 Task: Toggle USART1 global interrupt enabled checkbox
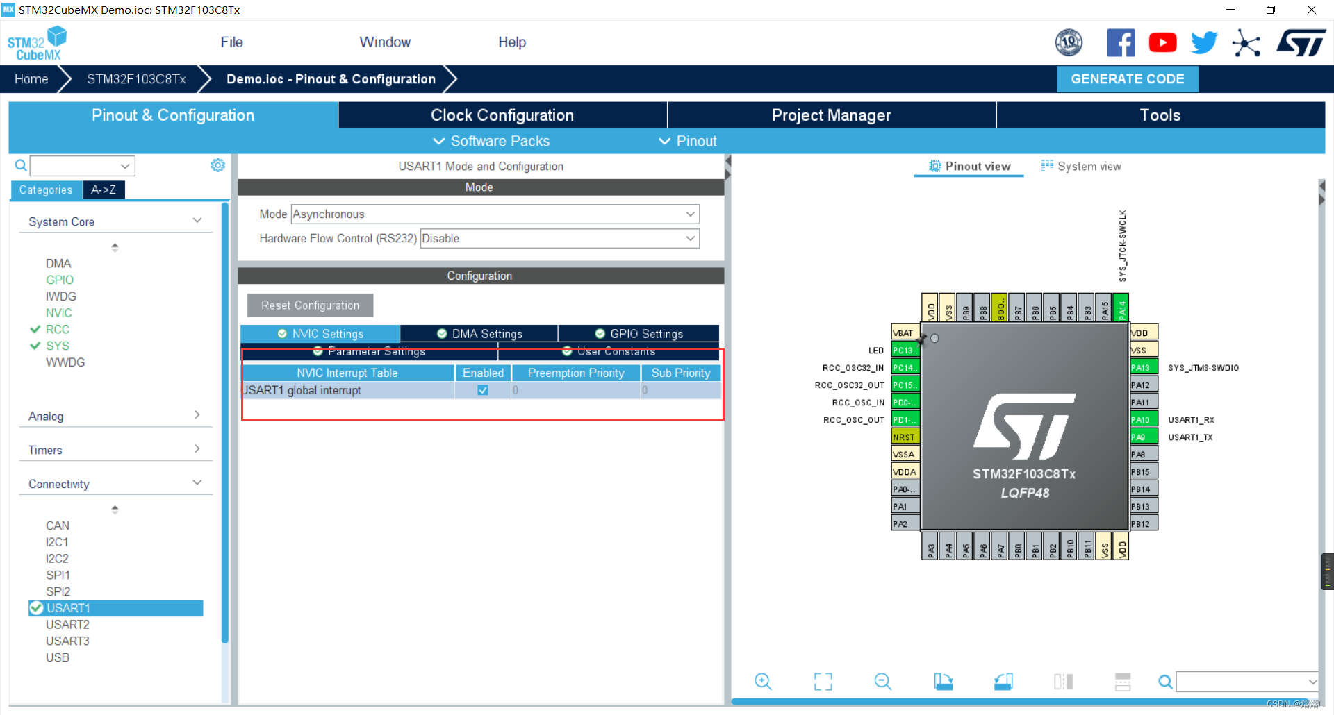tap(483, 390)
